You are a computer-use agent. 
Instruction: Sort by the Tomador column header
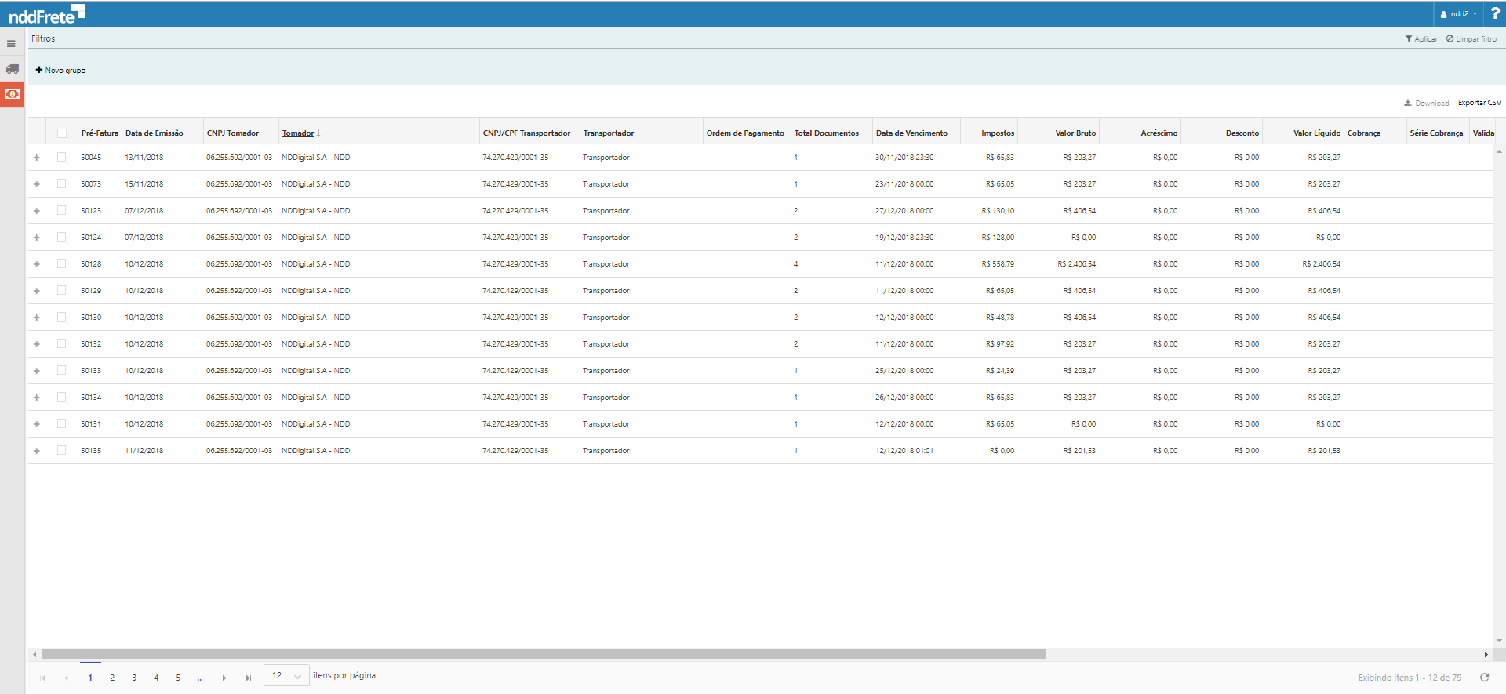[x=298, y=133]
